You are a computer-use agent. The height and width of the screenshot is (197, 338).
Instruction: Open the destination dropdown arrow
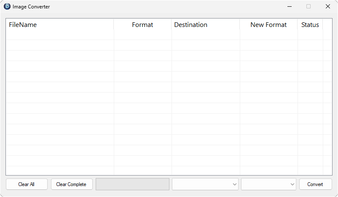coord(234,184)
